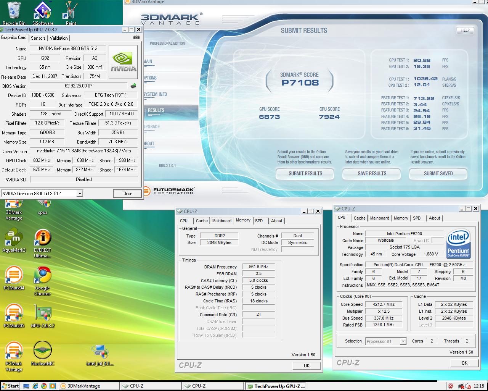
Task: Click the Intel Pentium logo in CPU-Z
Action: coord(458,244)
